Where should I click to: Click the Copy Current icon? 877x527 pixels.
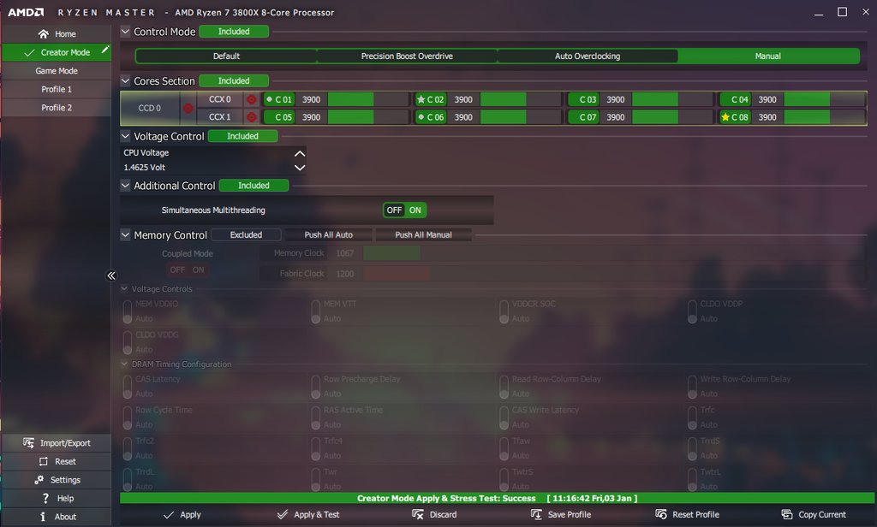click(787, 514)
